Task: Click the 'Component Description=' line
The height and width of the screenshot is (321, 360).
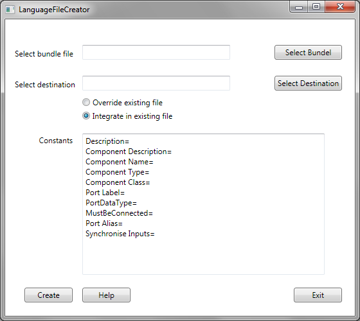Action: click(129, 152)
